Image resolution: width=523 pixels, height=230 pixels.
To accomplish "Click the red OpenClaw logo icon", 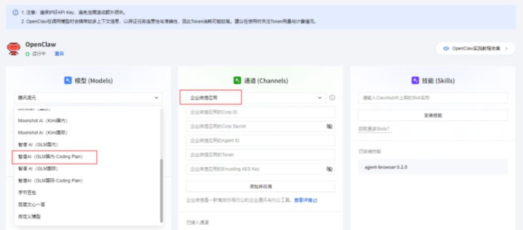I will pyautogui.click(x=14, y=49).
